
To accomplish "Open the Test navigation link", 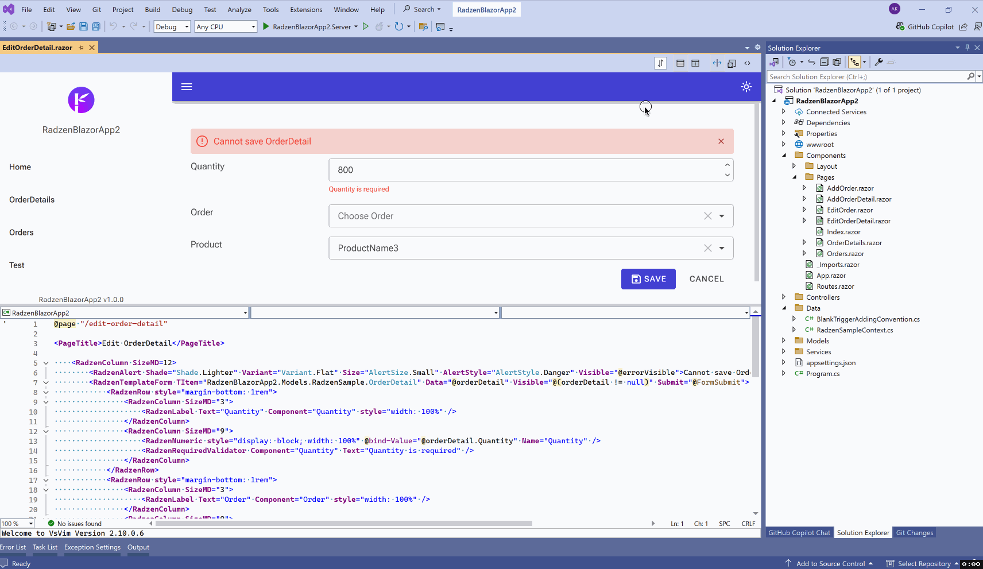I will 17,265.
